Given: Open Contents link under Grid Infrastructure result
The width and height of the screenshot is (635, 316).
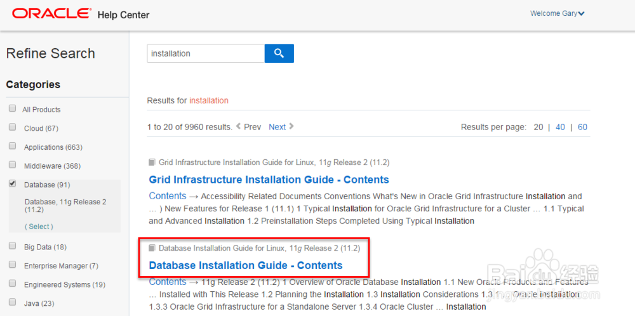Looking at the screenshot, I should pos(168,196).
